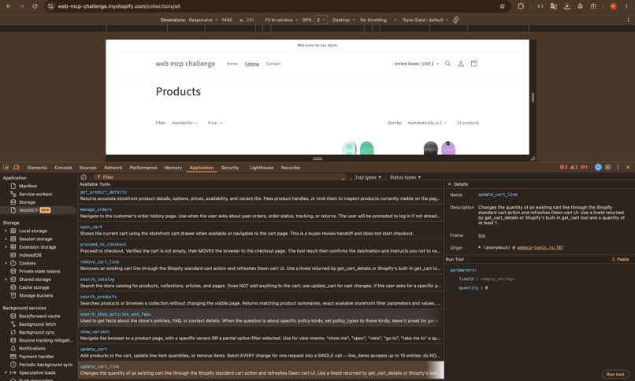Screen dimensions: 635x381
Task: Open the store account login icon
Action: click(x=461, y=64)
